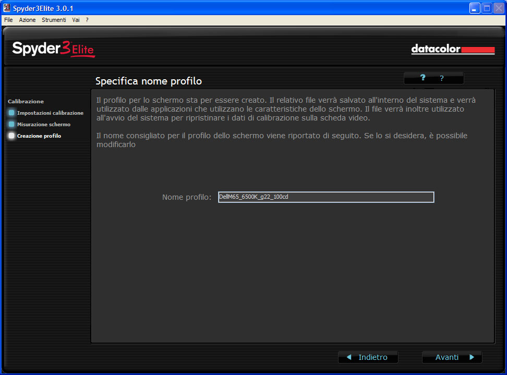Select Creazione profilo step
507x375 pixels.
click(x=39, y=136)
